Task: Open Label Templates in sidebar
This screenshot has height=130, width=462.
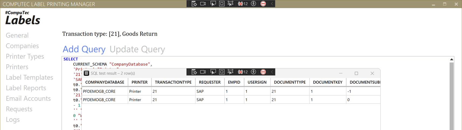Action: click(x=29, y=77)
